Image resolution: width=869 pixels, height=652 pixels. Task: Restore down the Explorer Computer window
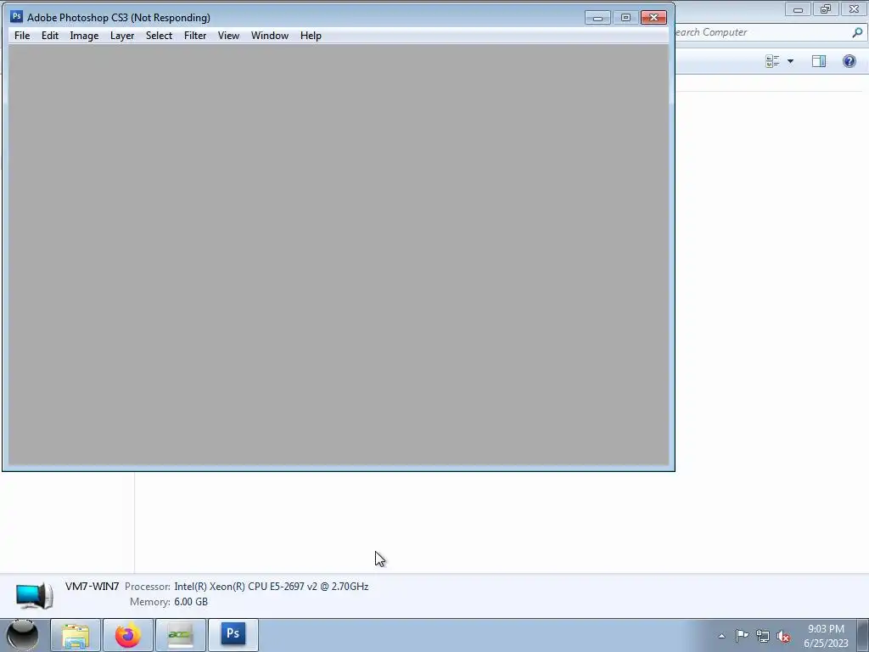826,9
